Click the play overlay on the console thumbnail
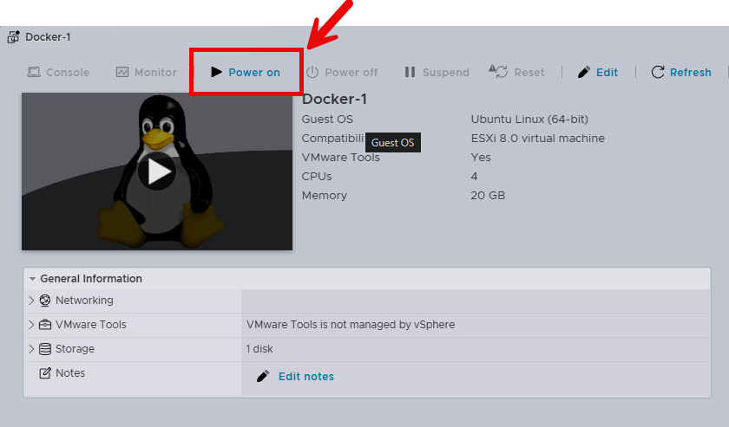The height and width of the screenshot is (427, 729). tap(157, 171)
